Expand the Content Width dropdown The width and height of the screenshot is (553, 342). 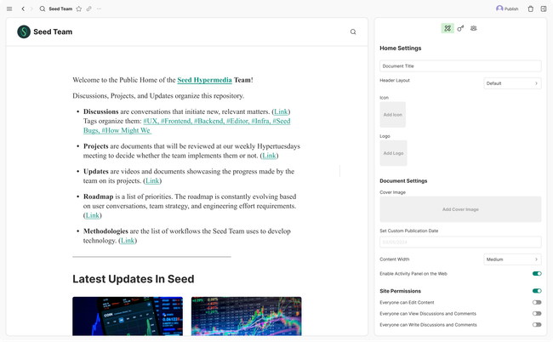(x=512, y=259)
